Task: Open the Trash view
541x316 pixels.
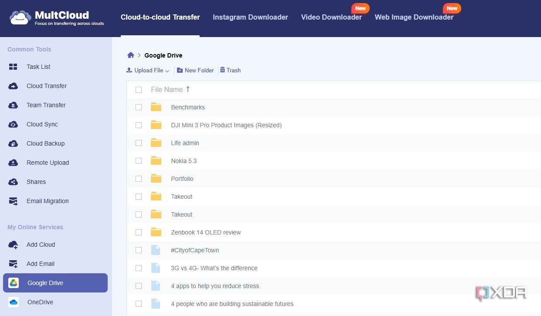Action: [230, 70]
